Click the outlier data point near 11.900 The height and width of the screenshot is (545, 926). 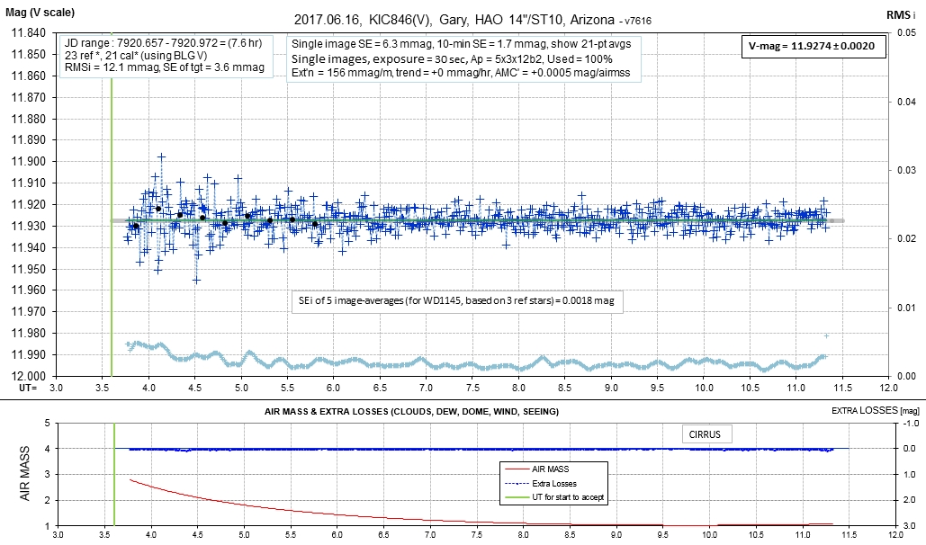pyautogui.click(x=161, y=157)
